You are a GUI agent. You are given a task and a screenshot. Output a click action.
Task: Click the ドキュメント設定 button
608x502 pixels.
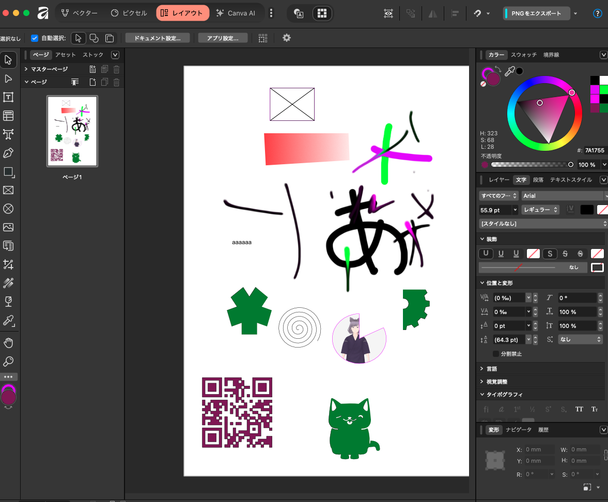pos(158,38)
